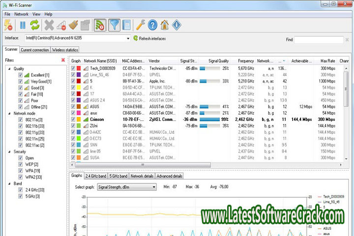The height and width of the screenshot is (236, 354).
Task: Toggle the WPA2 [33] security checkbox
Action: coord(20,177)
